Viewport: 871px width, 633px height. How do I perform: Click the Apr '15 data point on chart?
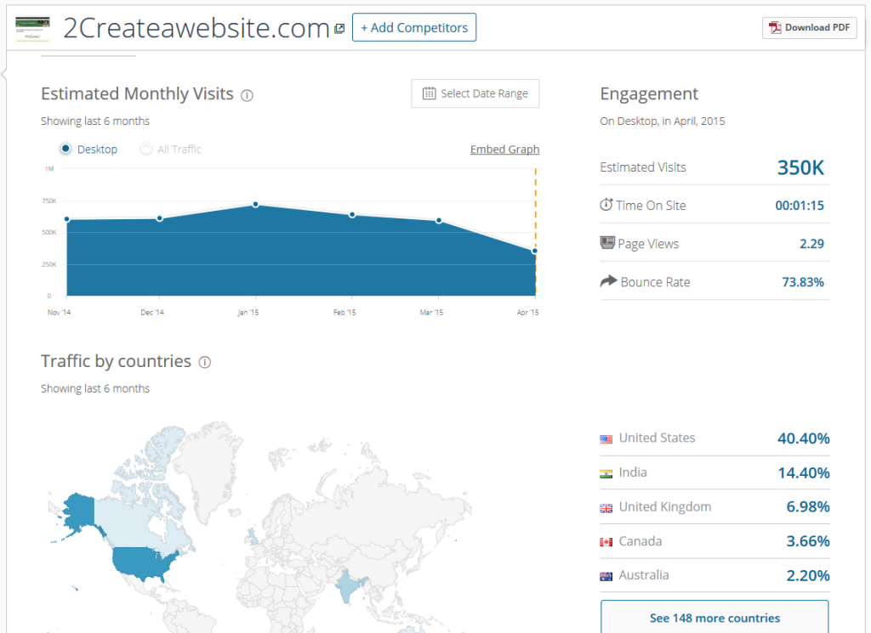[534, 252]
